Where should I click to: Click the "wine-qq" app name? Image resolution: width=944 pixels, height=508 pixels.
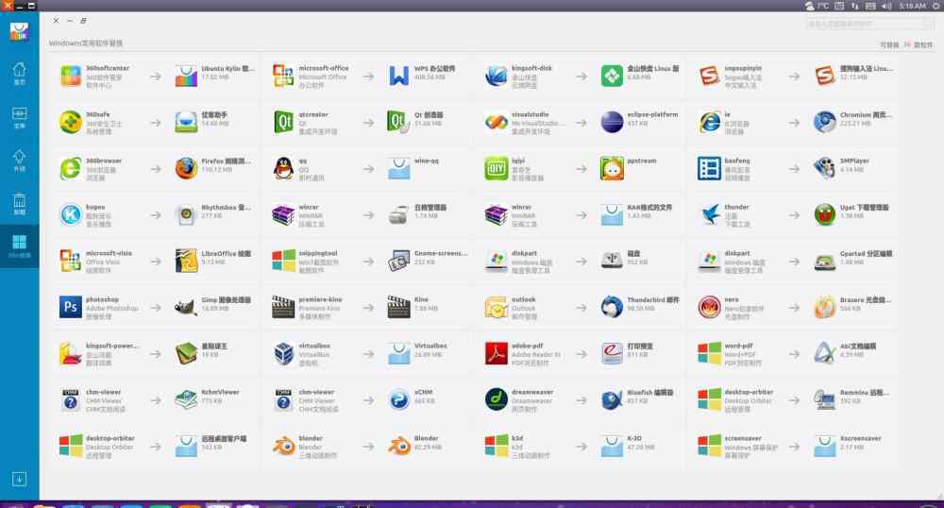[x=427, y=161]
